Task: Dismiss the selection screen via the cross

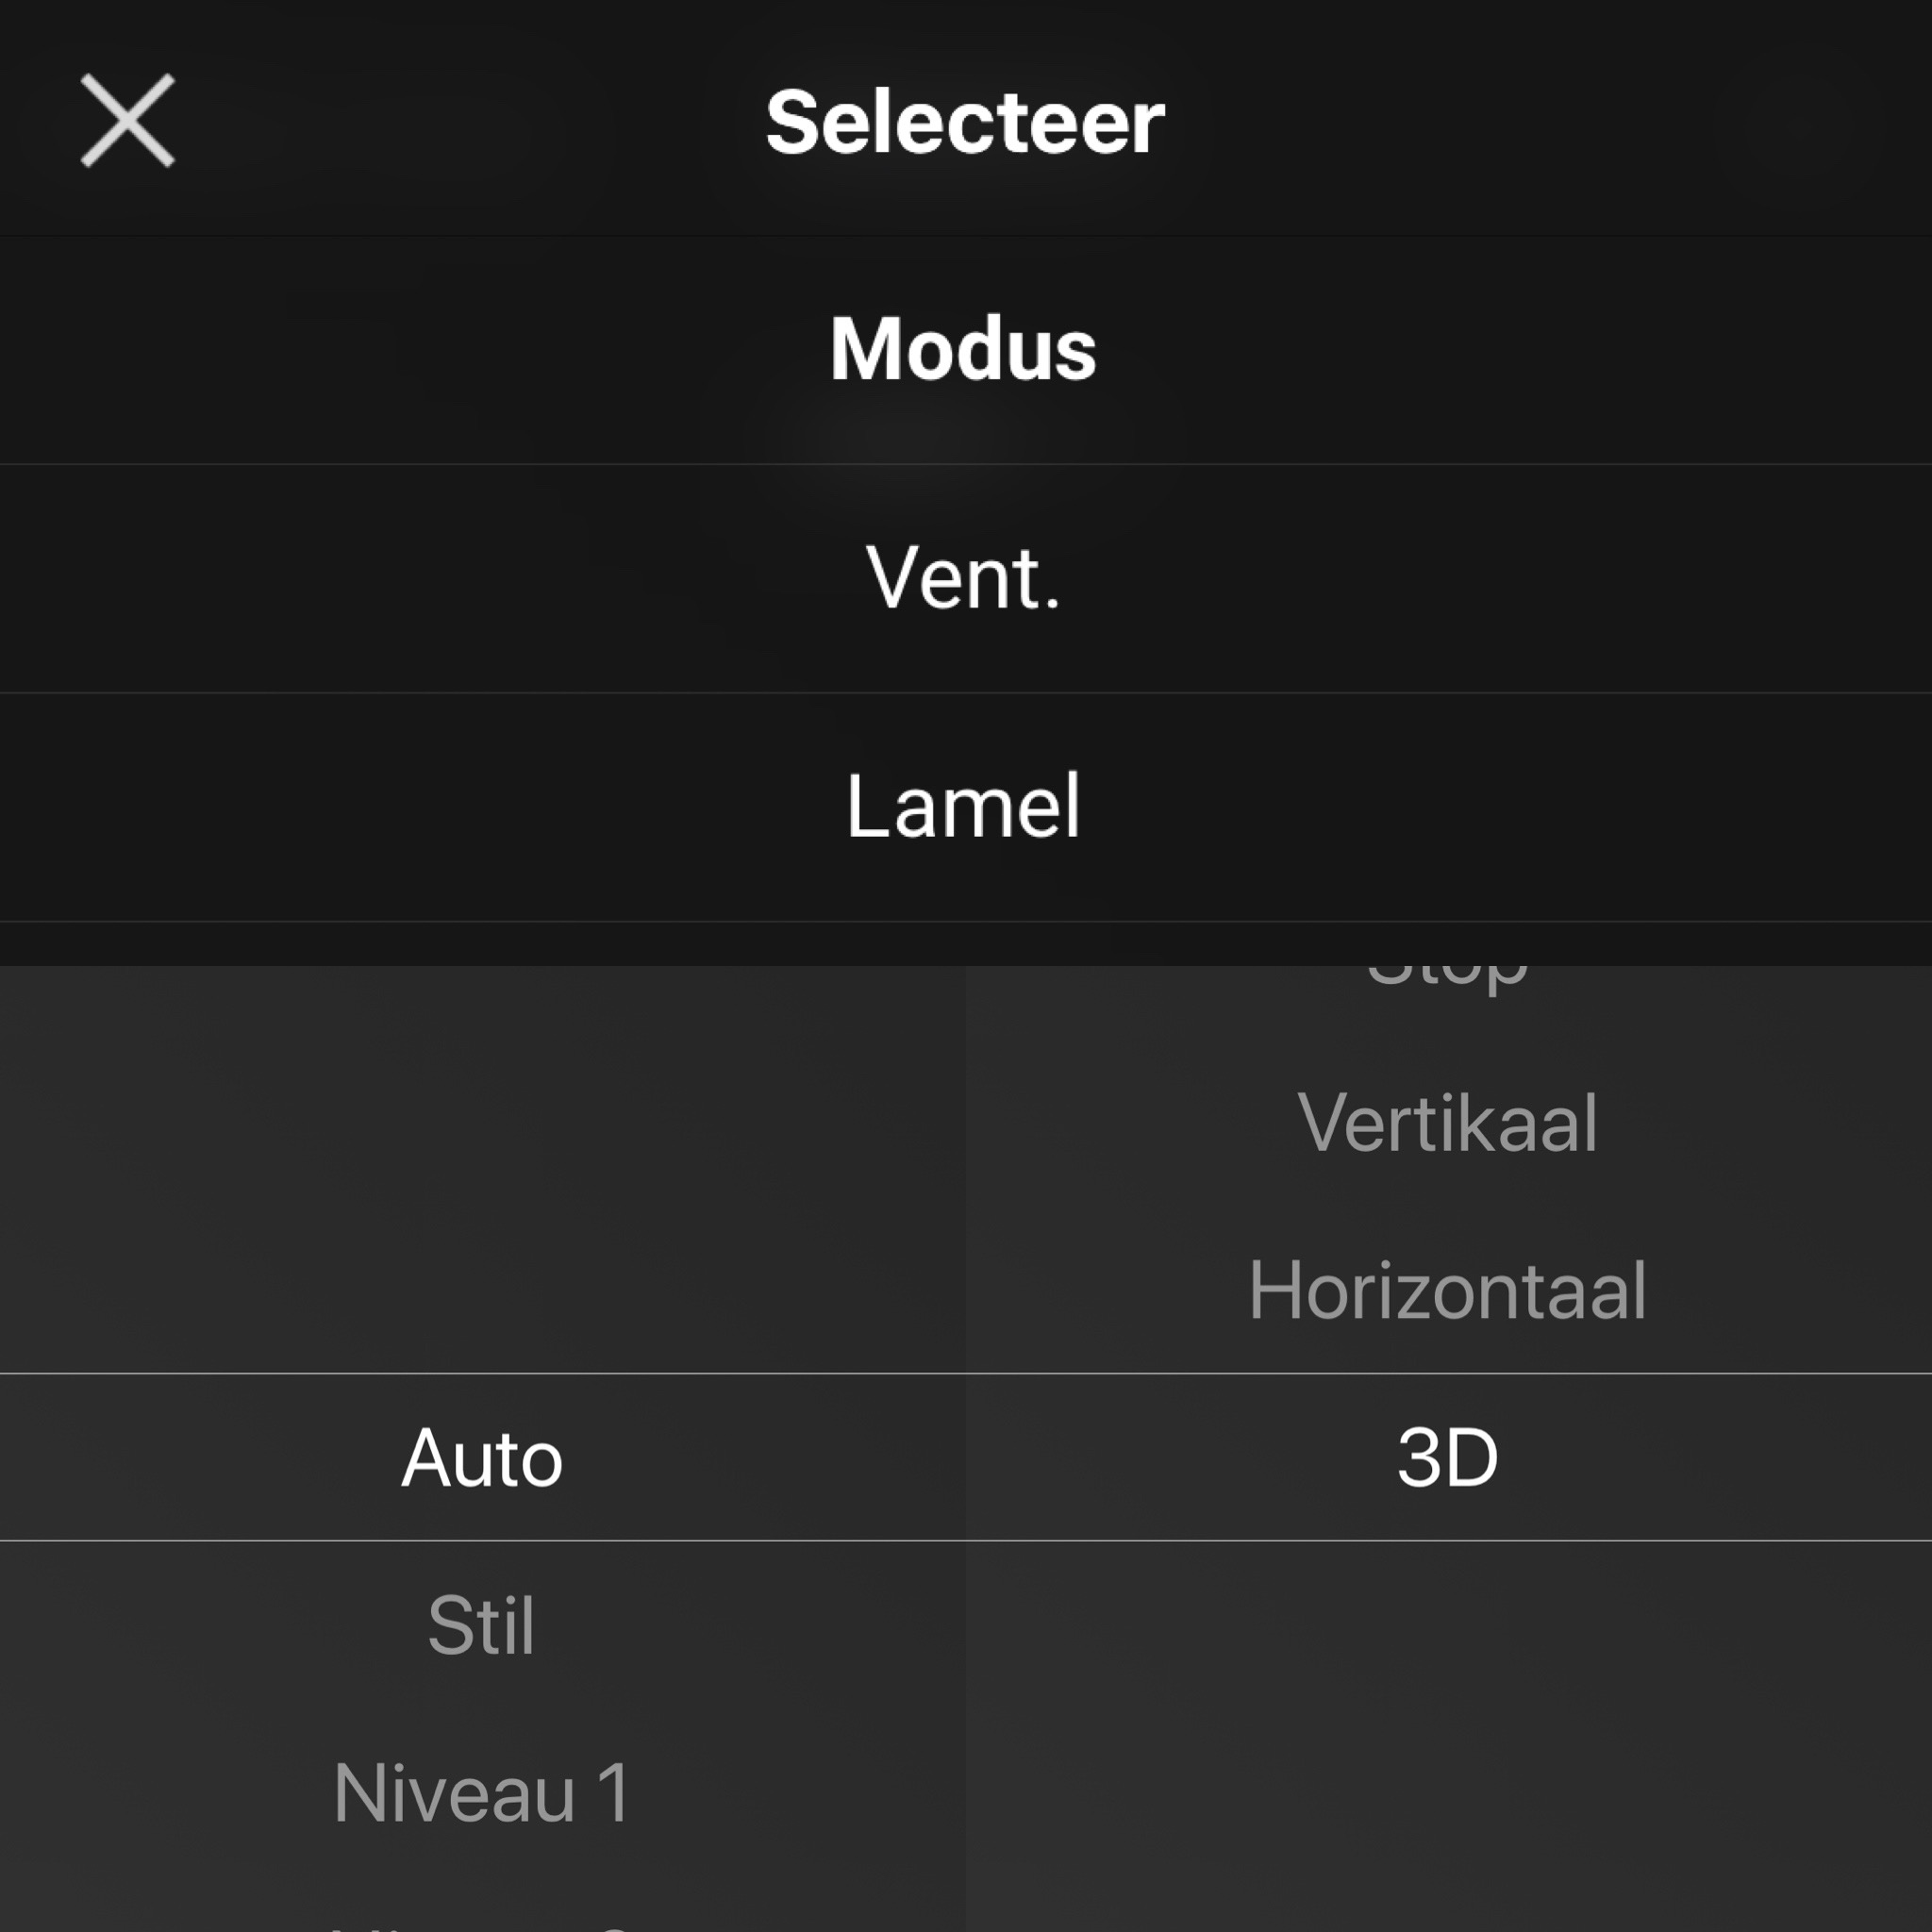Action: 128,120
